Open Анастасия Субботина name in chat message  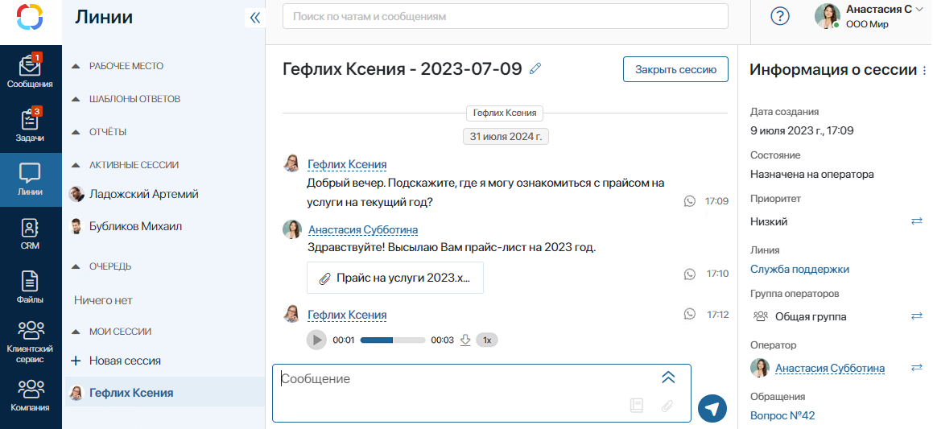[363, 229]
